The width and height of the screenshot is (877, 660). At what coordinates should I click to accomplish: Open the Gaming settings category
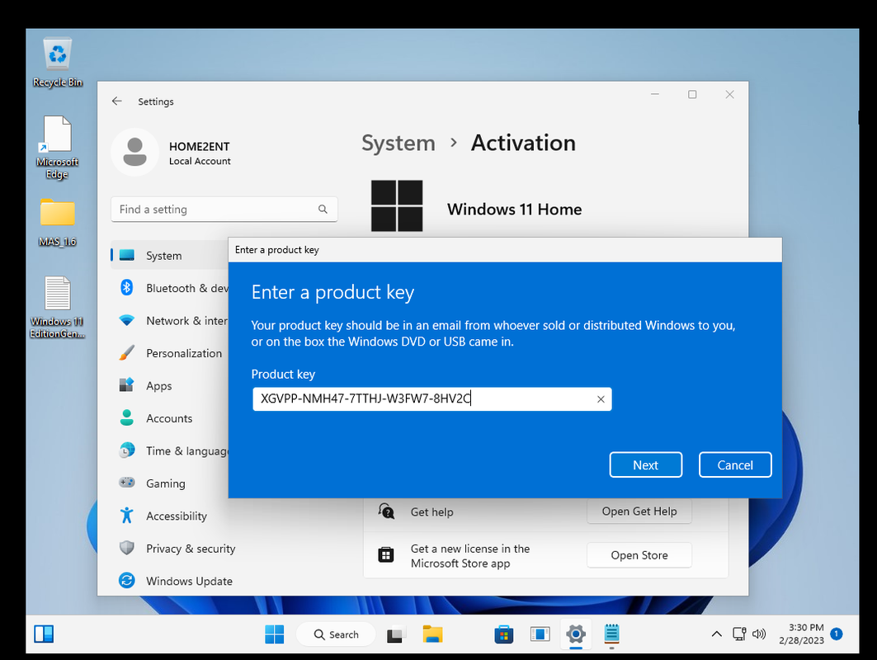pyautogui.click(x=167, y=483)
